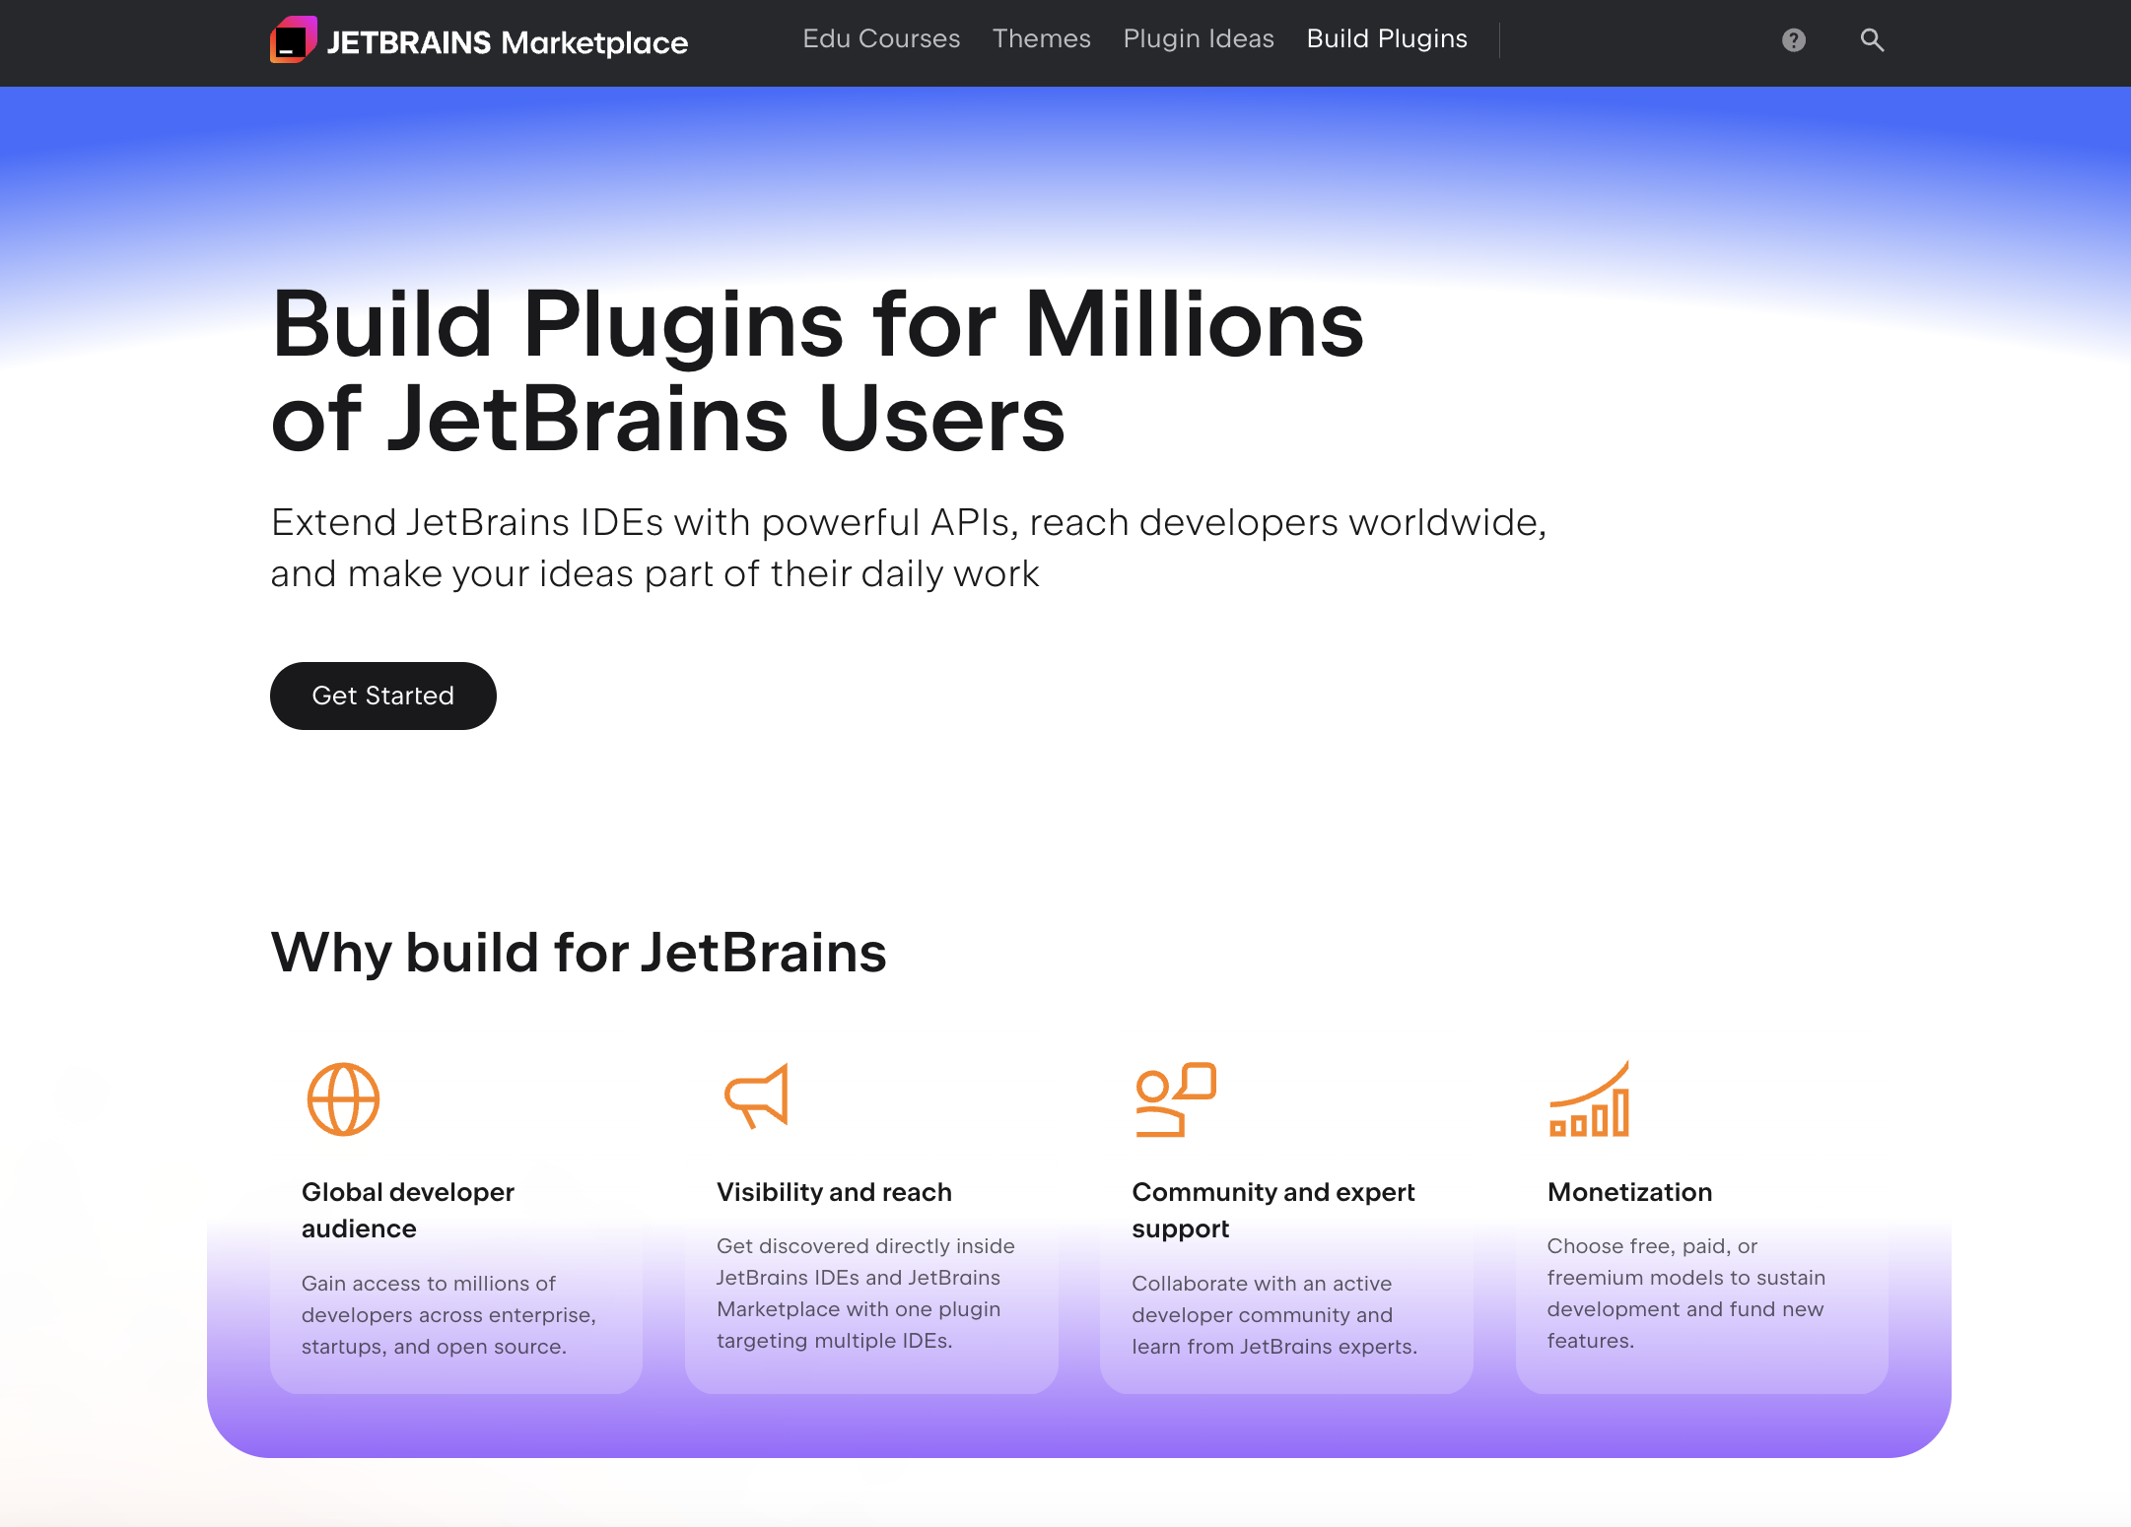This screenshot has width=2131, height=1527.
Task: Click the JetBrains logo icon
Action: pyautogui.click(x=293, y=40)
